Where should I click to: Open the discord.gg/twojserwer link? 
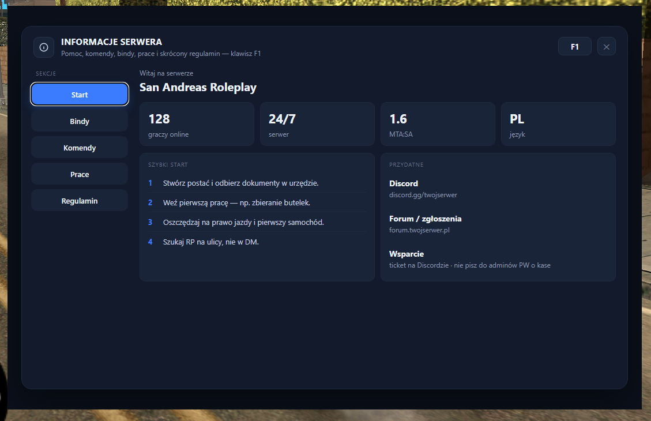[423, 195]
